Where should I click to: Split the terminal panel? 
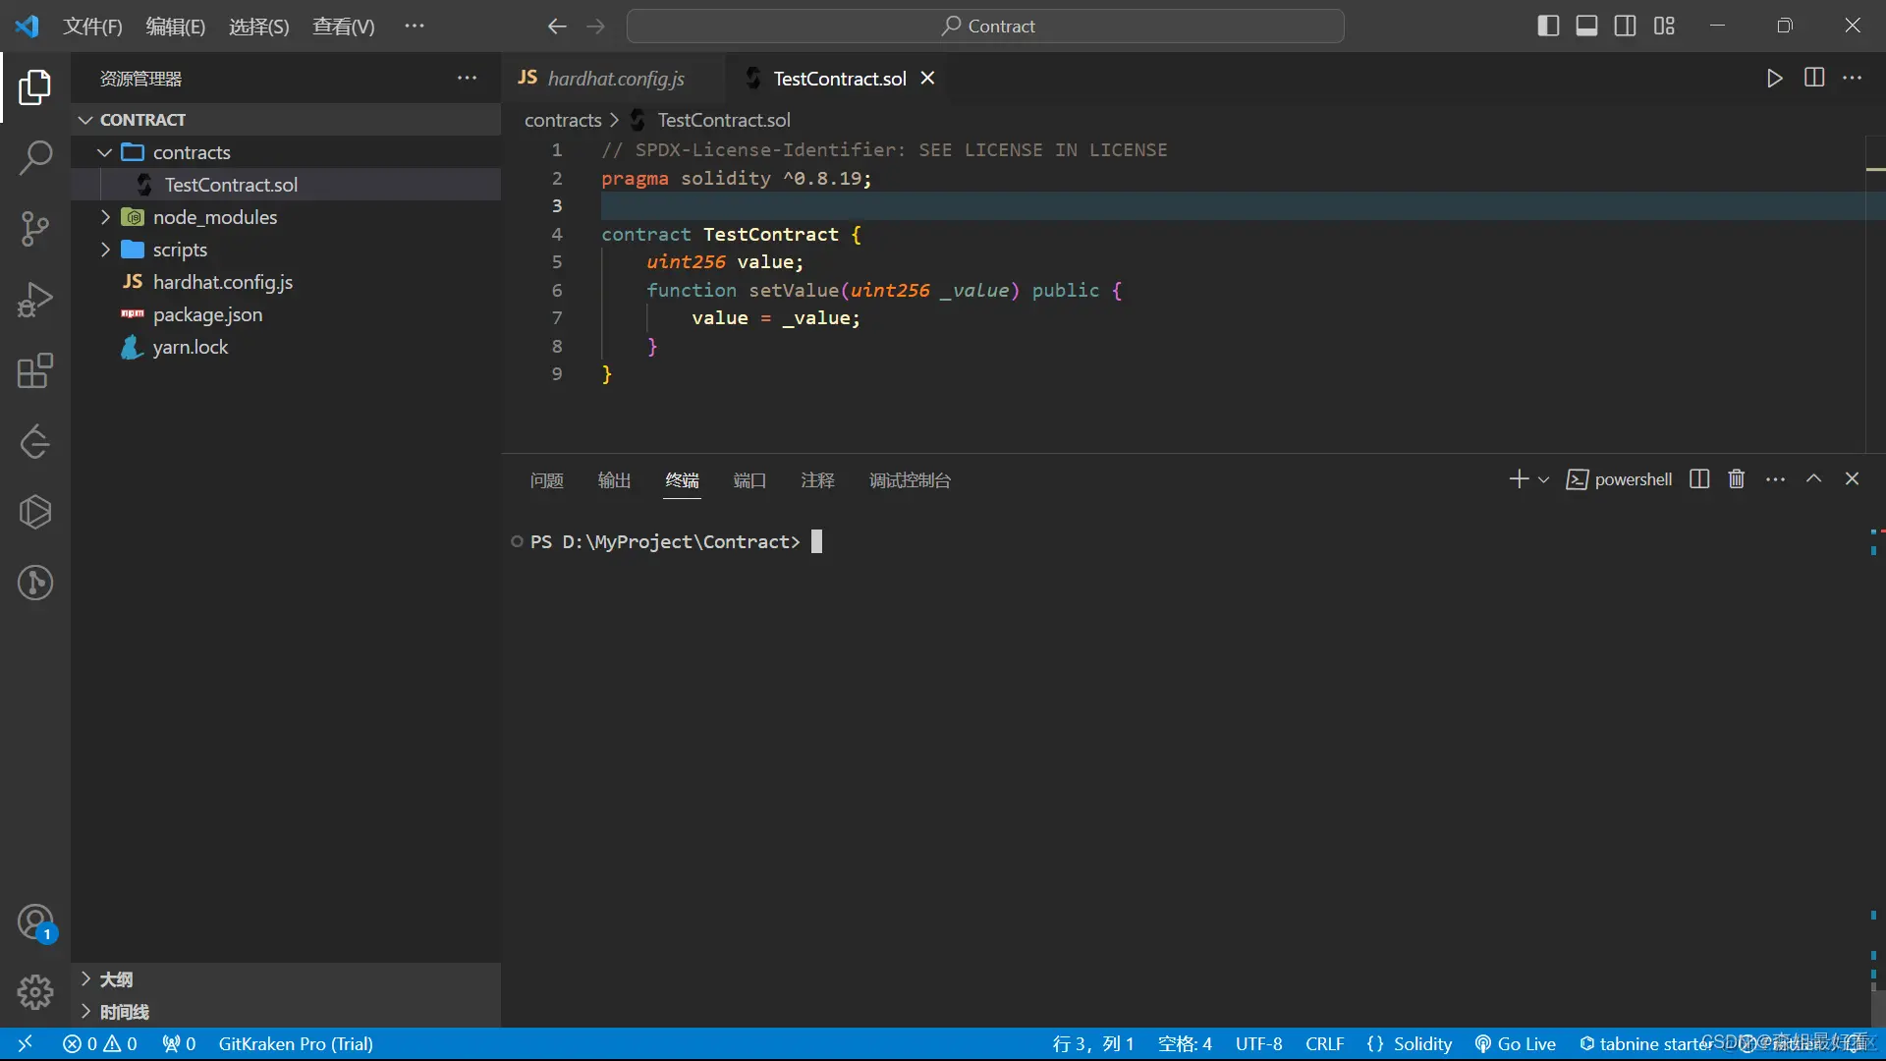[1699, 479]
